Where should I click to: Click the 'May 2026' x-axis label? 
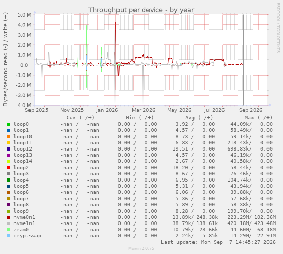[179, 110]
